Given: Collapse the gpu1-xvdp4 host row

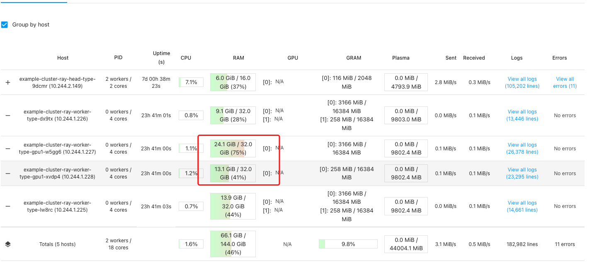Looking at the screenshot, I should tap(7, 174).
